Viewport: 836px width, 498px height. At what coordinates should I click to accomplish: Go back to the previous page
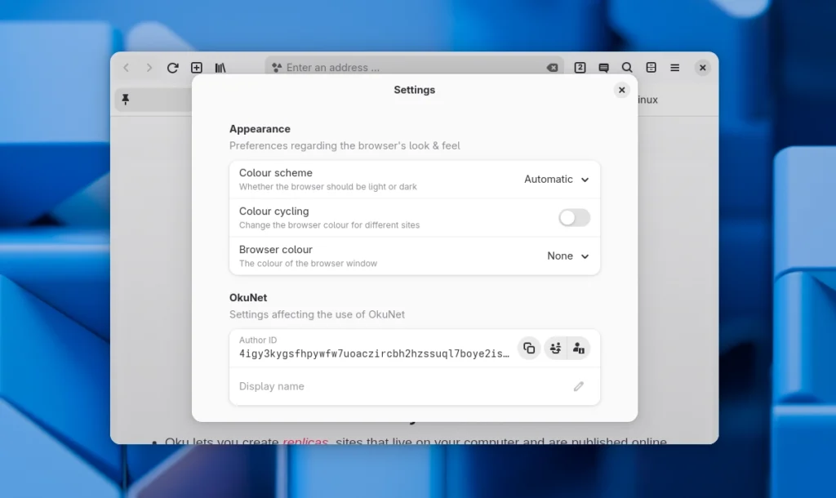coord(126,68)
